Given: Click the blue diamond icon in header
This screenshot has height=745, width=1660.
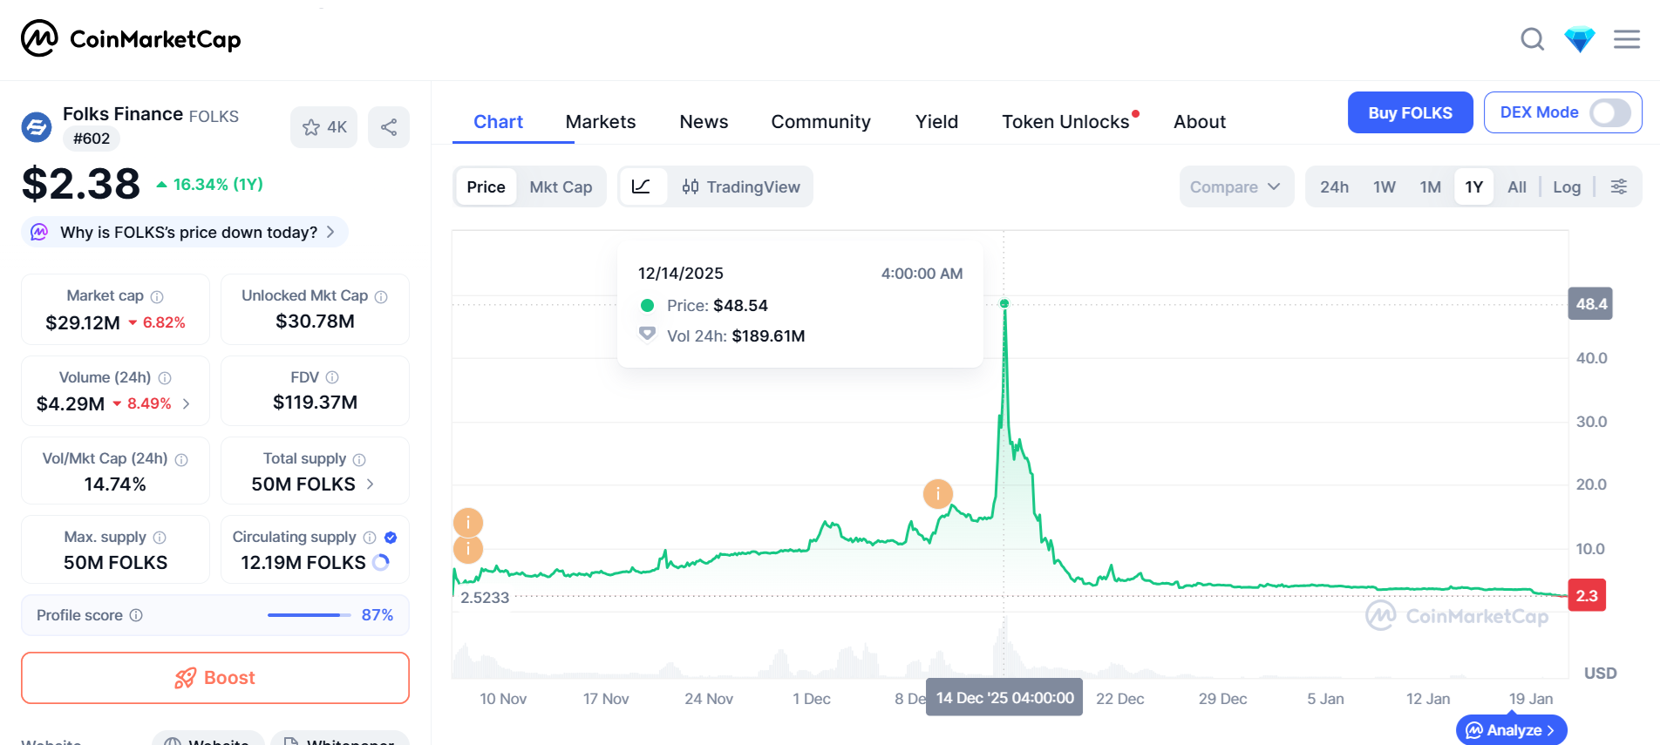Looking at the screenshot, I should 1579,39.
